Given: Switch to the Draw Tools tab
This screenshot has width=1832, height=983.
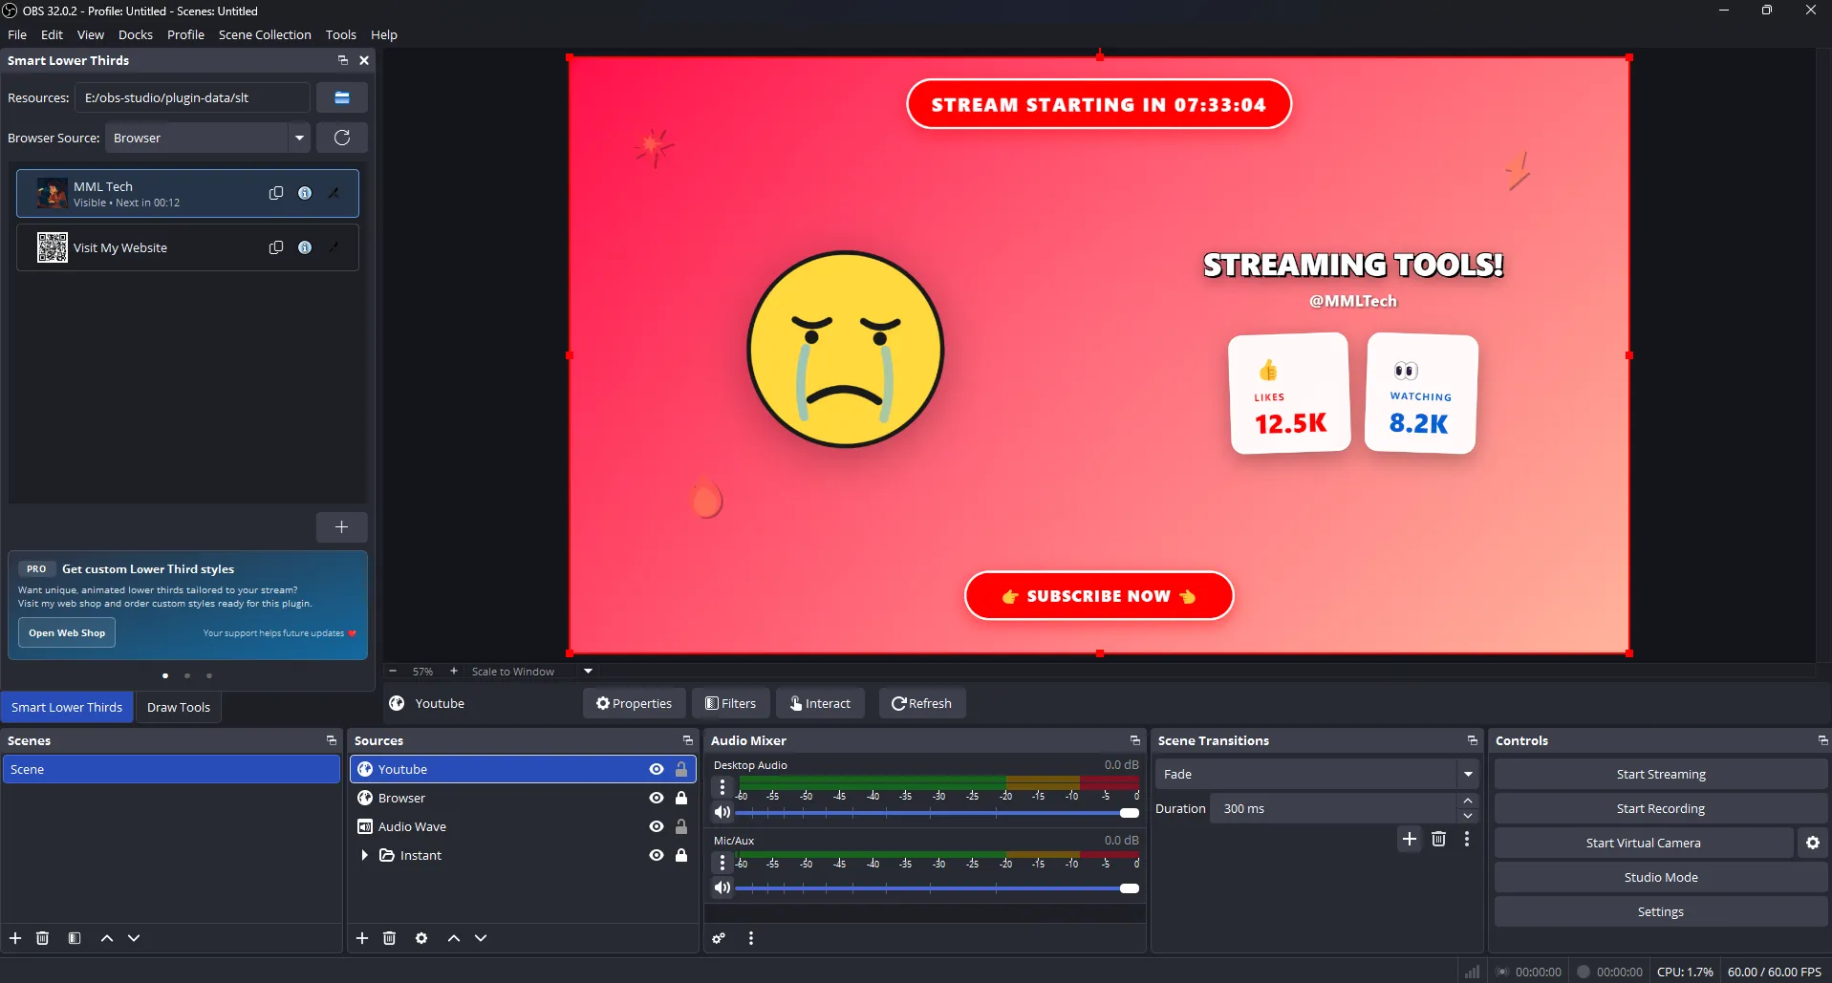Looking at the screenshot, I should point(179,707).
